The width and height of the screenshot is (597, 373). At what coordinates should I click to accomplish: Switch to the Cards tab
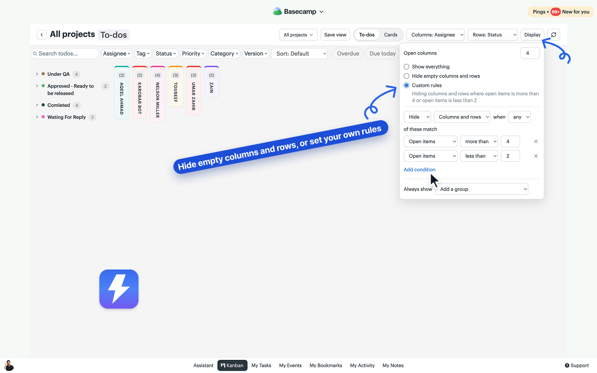click(x=391, y=35)
